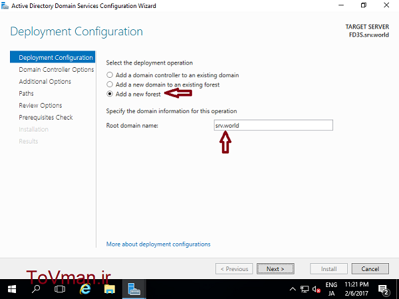Open the clock and date flyout
Screen dimensions: 399x299
pos(358,290)
